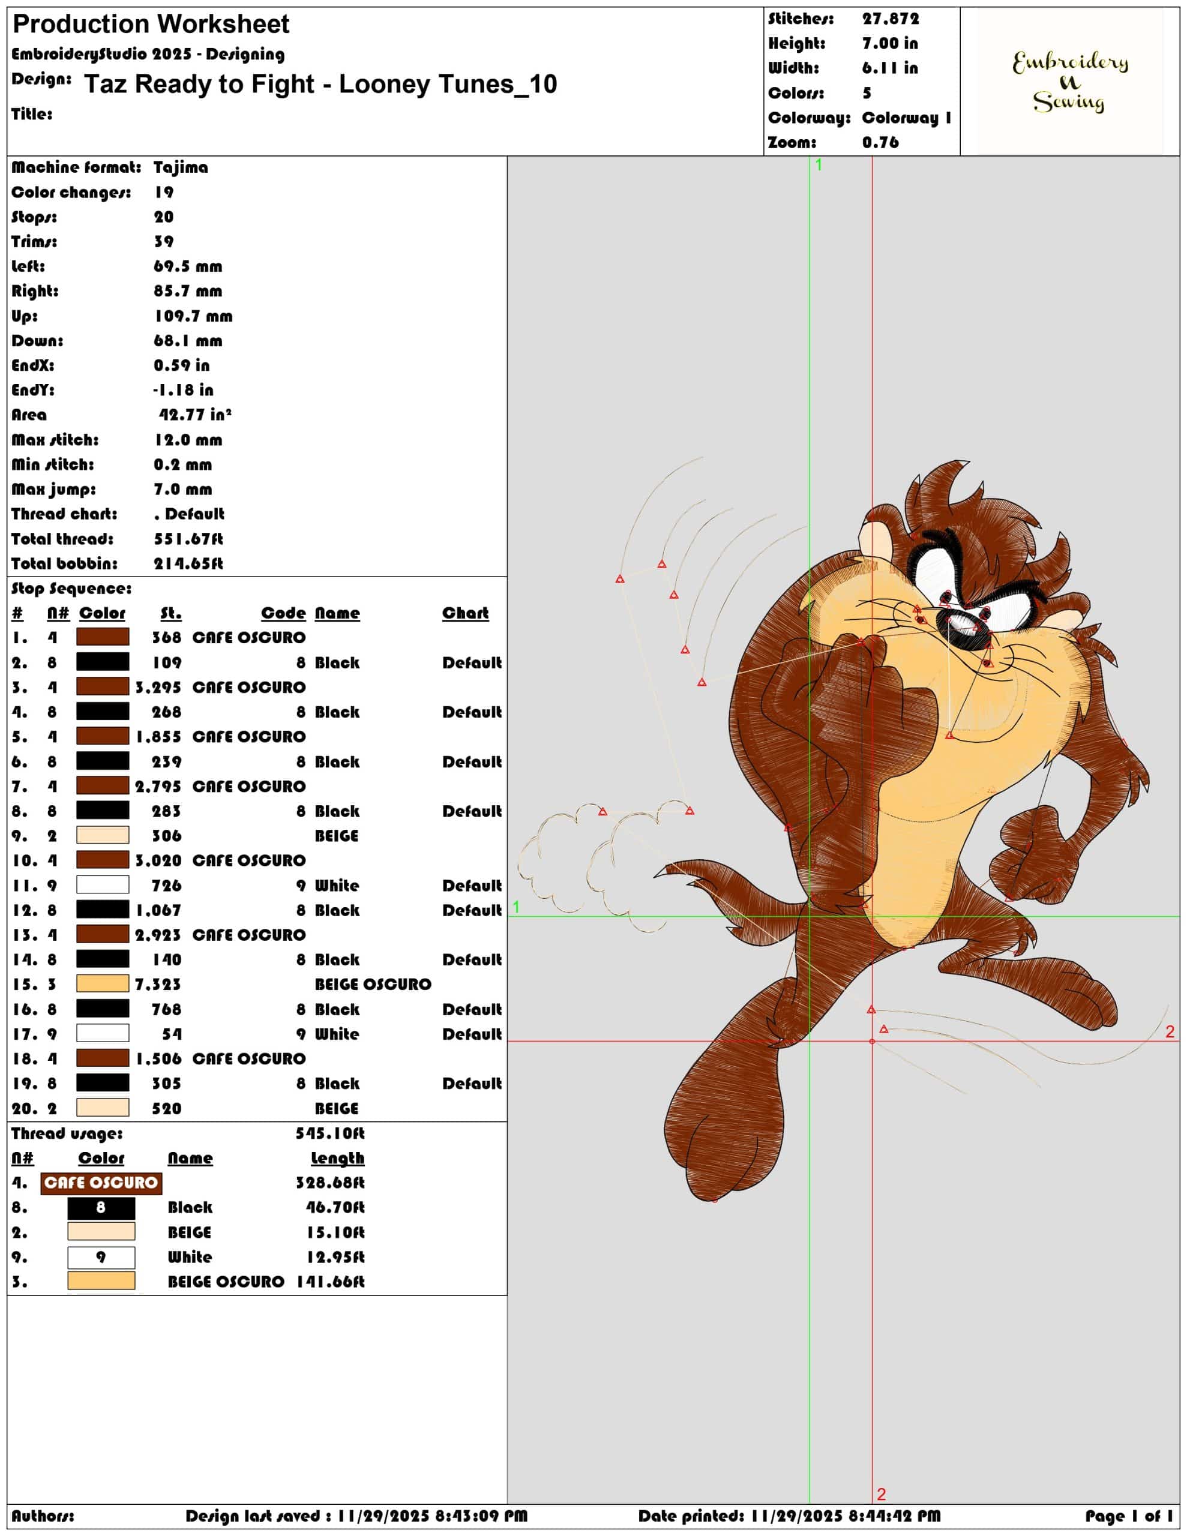Click the trims value '39'
This screenshot has width=1187, height=1536.
click(164, 242)
